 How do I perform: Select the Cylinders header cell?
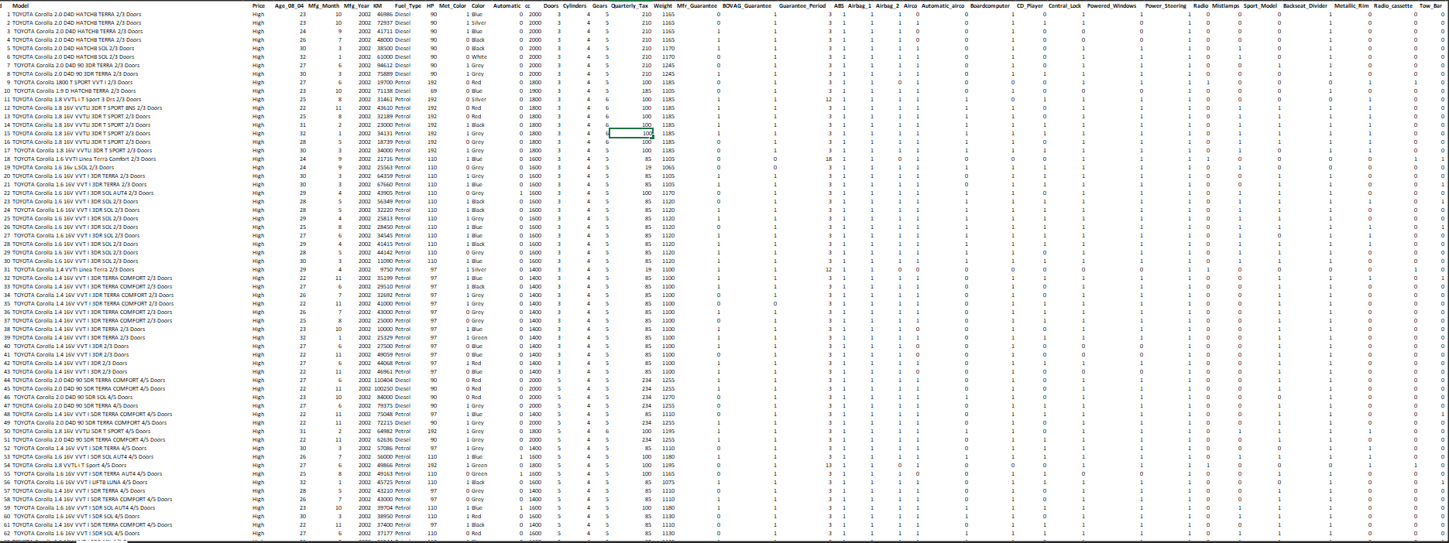click(x=575, y=5)
